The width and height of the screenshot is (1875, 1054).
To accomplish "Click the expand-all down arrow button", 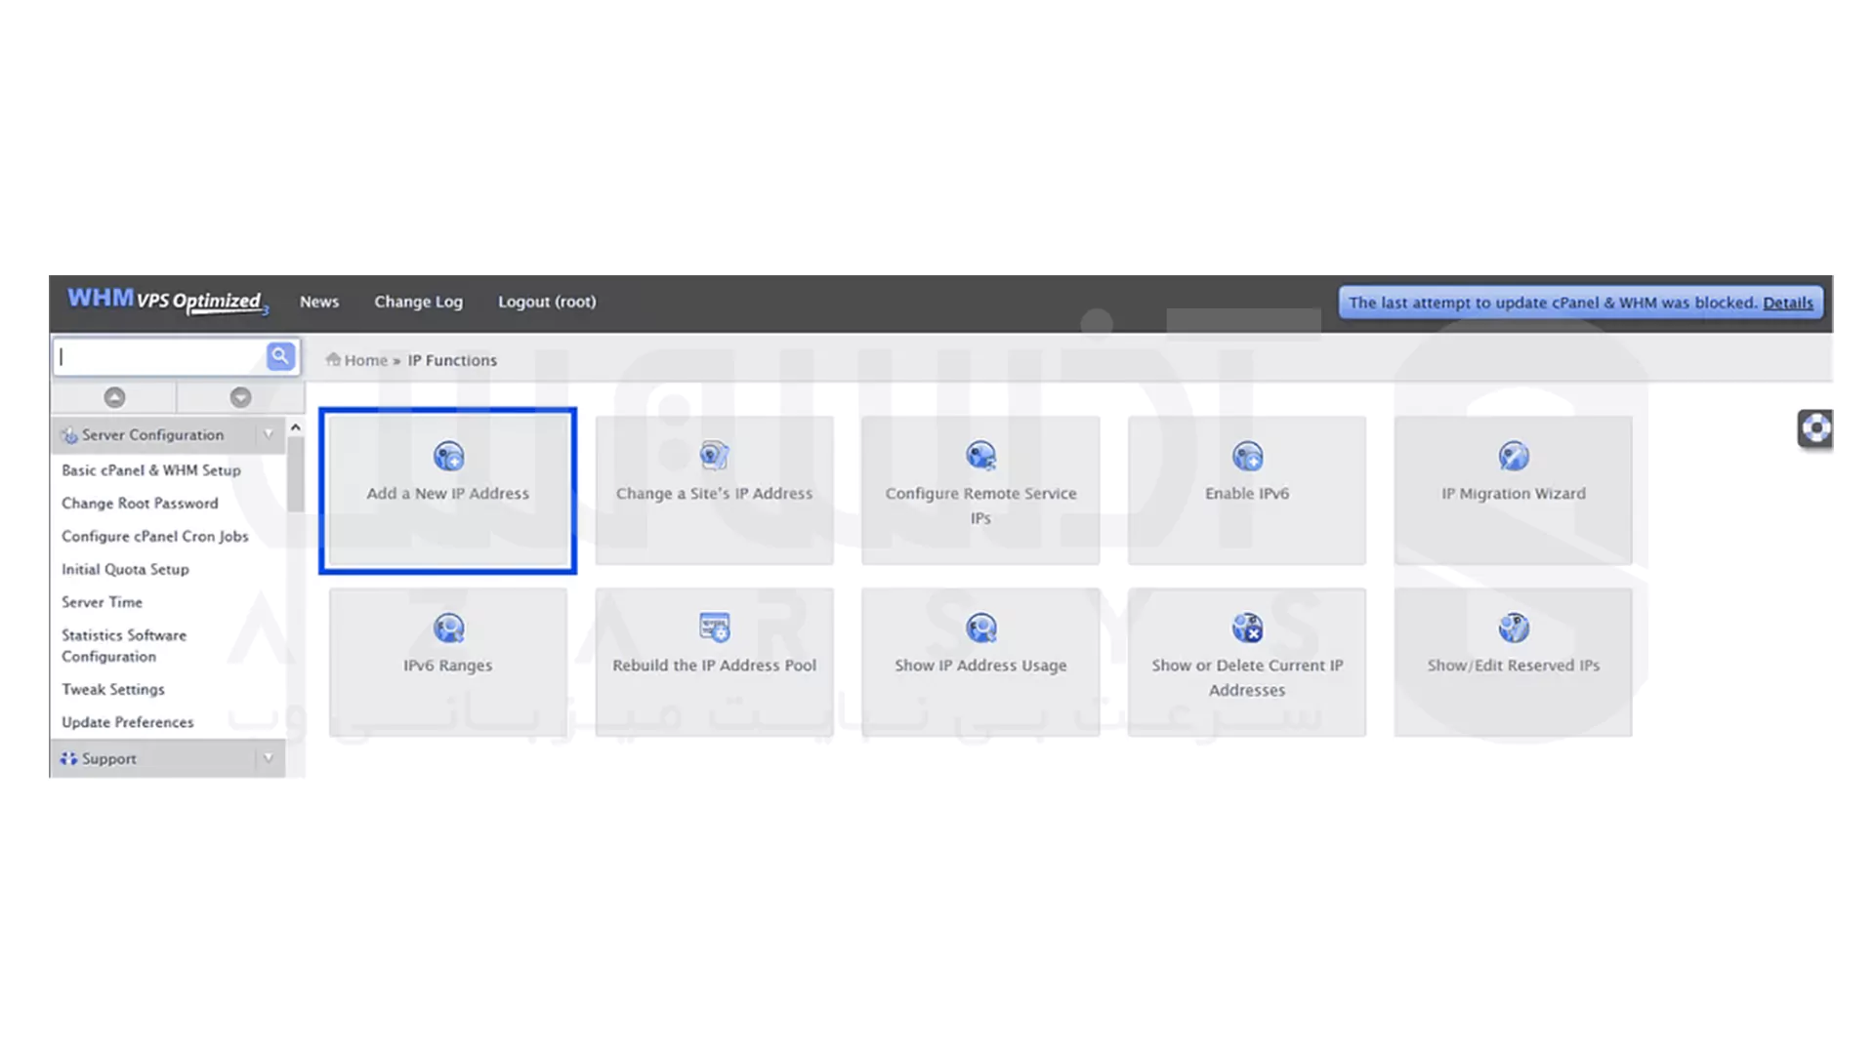I will [x=240, y=397].
